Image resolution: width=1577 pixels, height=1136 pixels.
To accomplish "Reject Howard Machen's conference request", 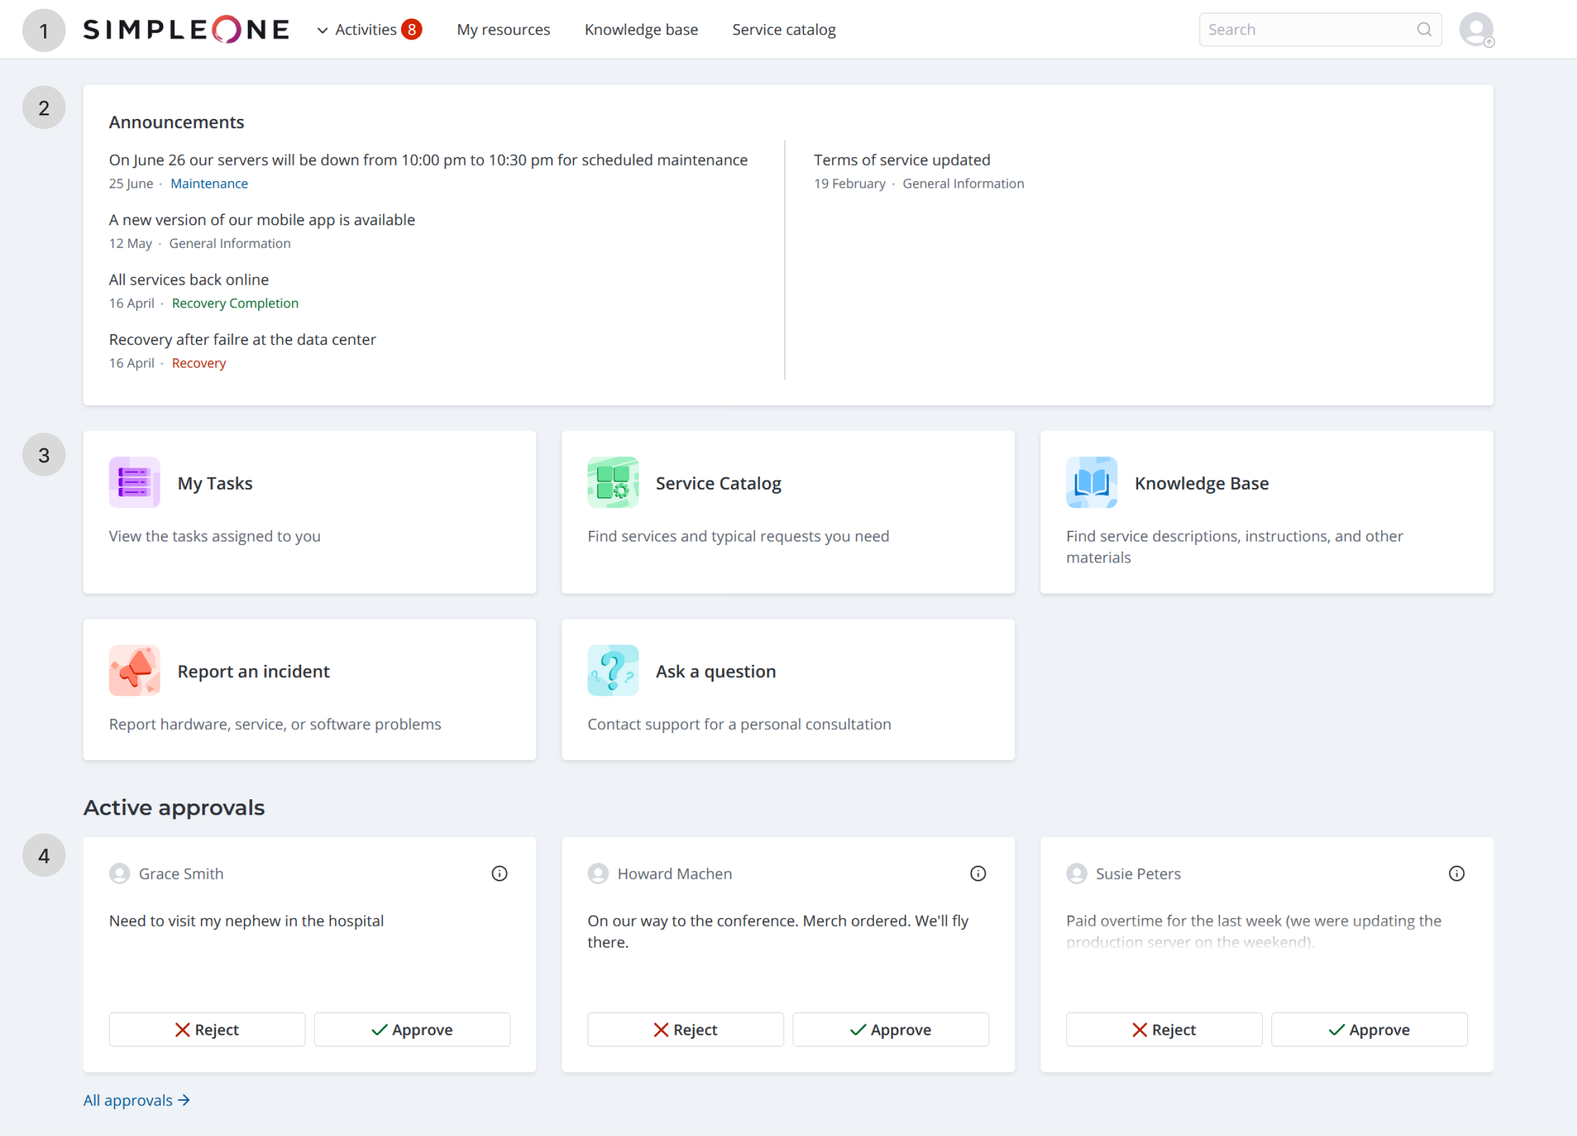I will (x=685, y=1029).
